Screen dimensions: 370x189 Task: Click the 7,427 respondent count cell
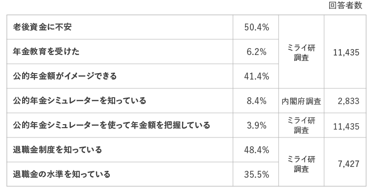point(345,162)
